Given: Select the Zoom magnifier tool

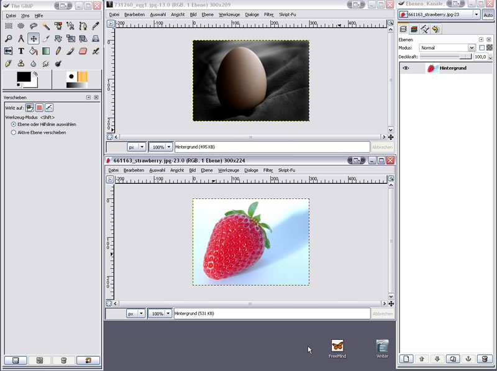Looking at the screenshot, I should [x=9, y=39].
